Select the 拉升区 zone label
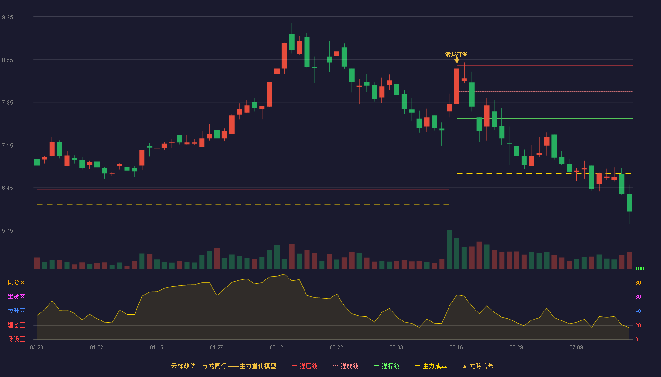This screenshot has width=661, height=377. (16, 311)
